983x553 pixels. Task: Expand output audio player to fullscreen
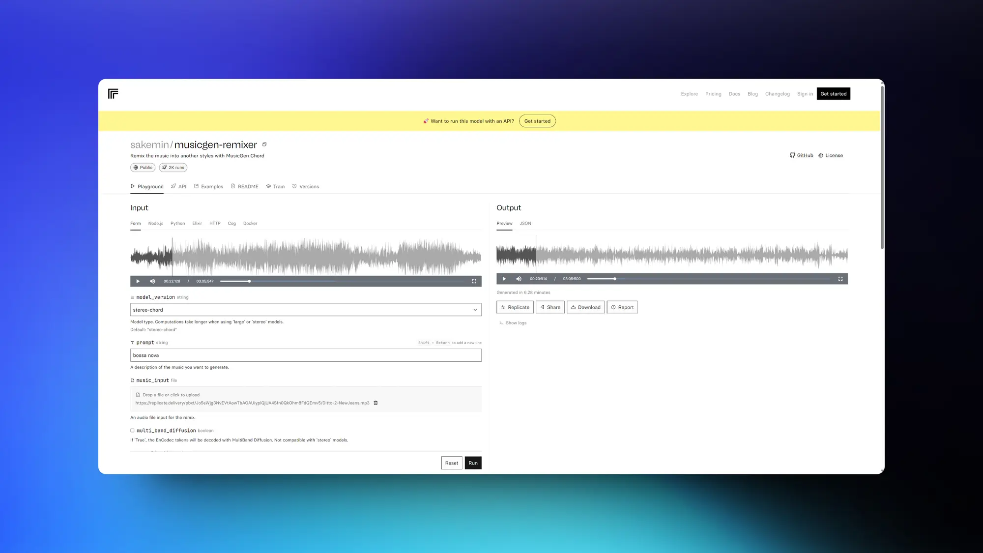tap(840, 279)
